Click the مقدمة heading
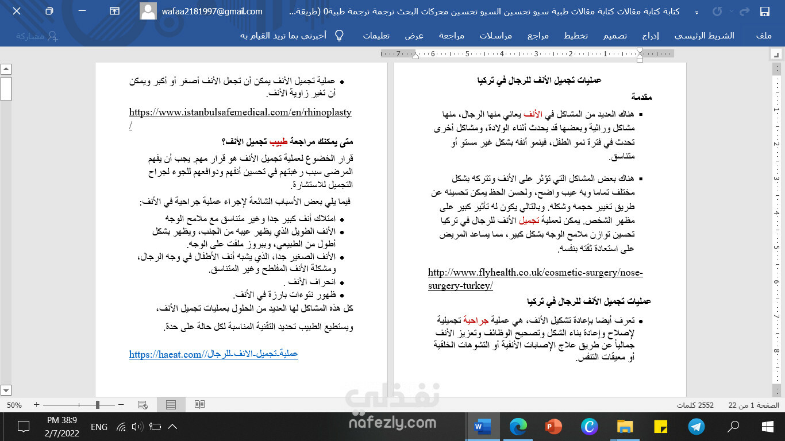The height and width of the screenshot is (441, 785). (641, 97)
